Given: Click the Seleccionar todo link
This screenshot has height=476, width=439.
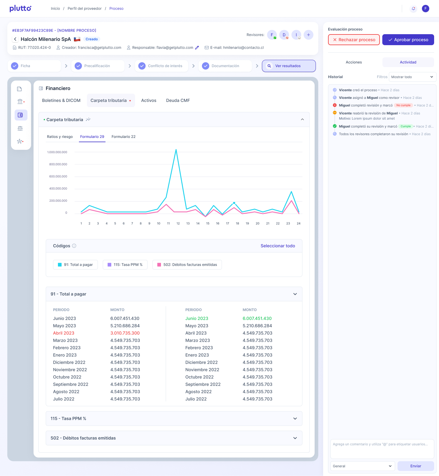Looking at the screenshot, I should [x=277, y=246].
